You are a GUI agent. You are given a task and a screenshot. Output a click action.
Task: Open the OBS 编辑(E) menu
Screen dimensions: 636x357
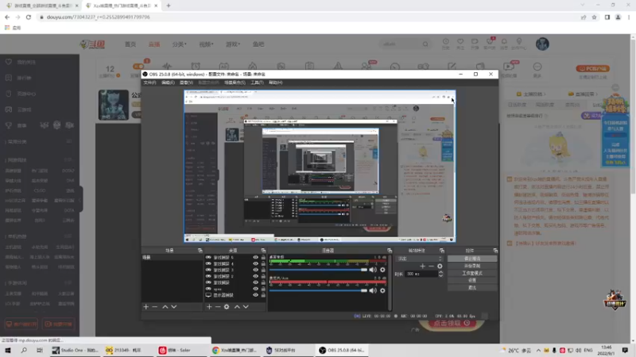(168, 83)
